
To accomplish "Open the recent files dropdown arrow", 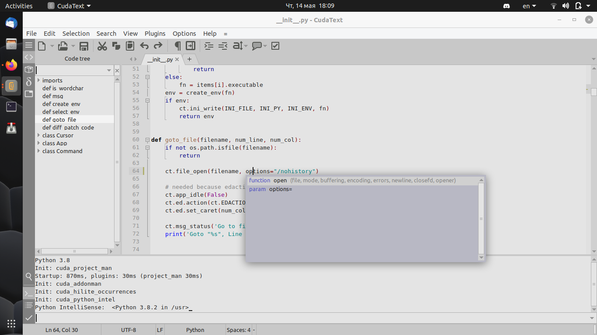I will click(73, 46).
